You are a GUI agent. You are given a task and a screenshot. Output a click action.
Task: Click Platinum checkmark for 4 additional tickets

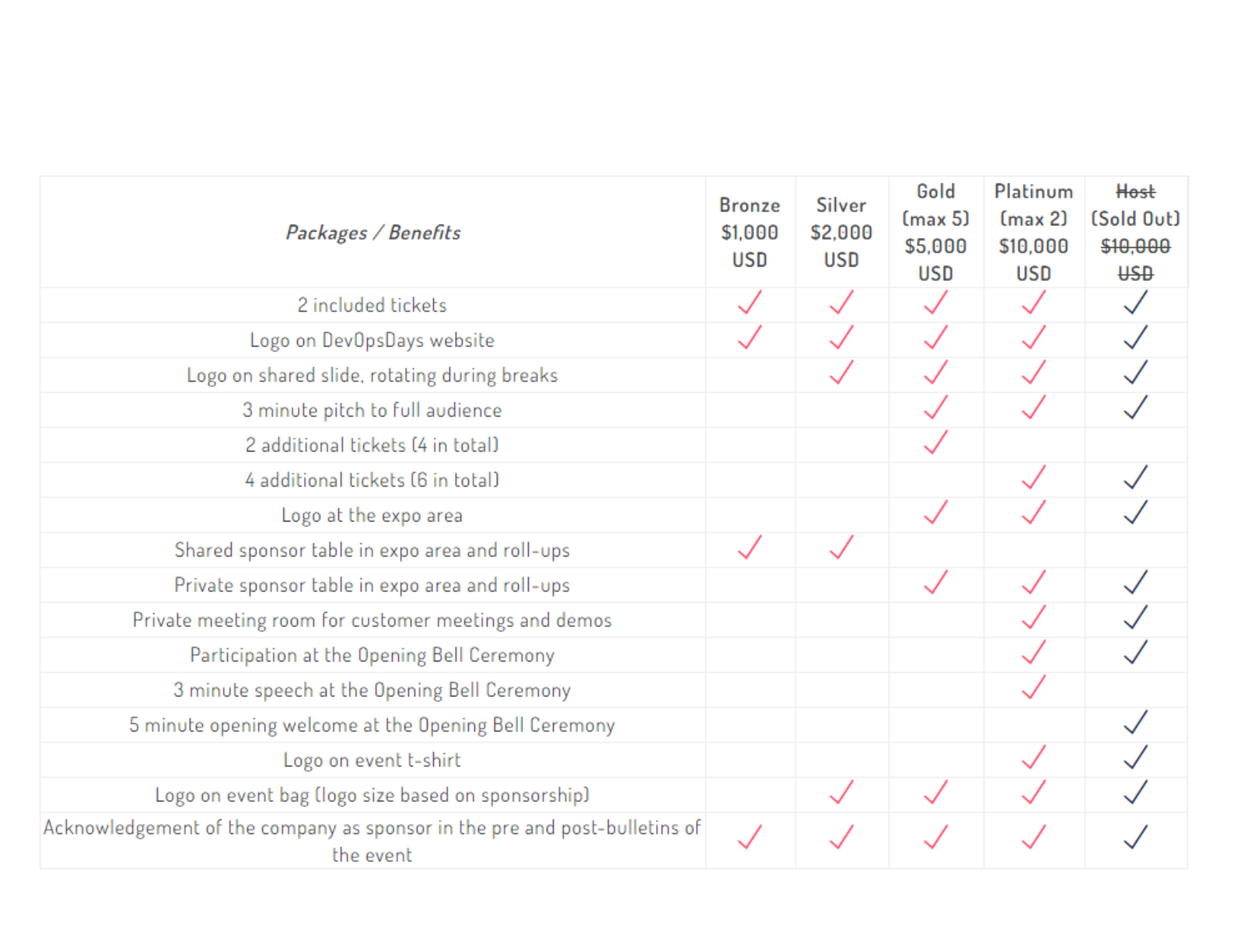coord(1033,477)
